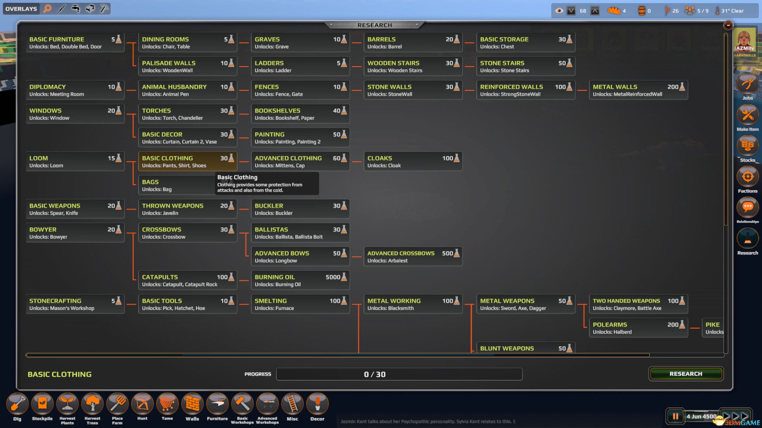Select the bed overlay icon
The width and height of the screenshot is (762, 428).
(x=90, y=9)
